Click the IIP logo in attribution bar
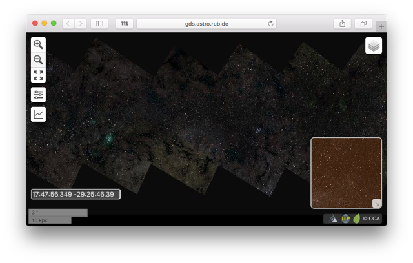413x263 pixels. (x=345, y=219)
